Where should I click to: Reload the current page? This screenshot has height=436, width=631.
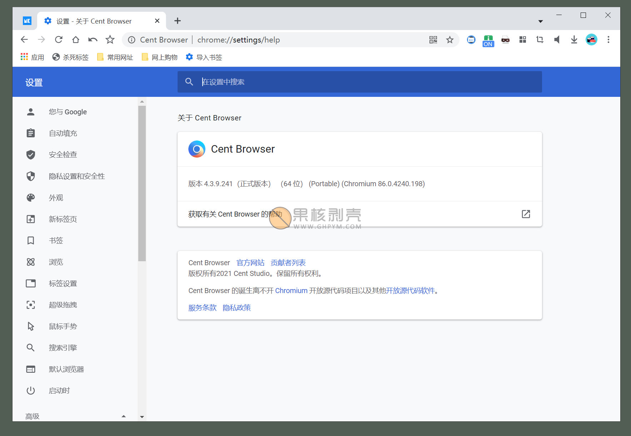tap(59, 40)
